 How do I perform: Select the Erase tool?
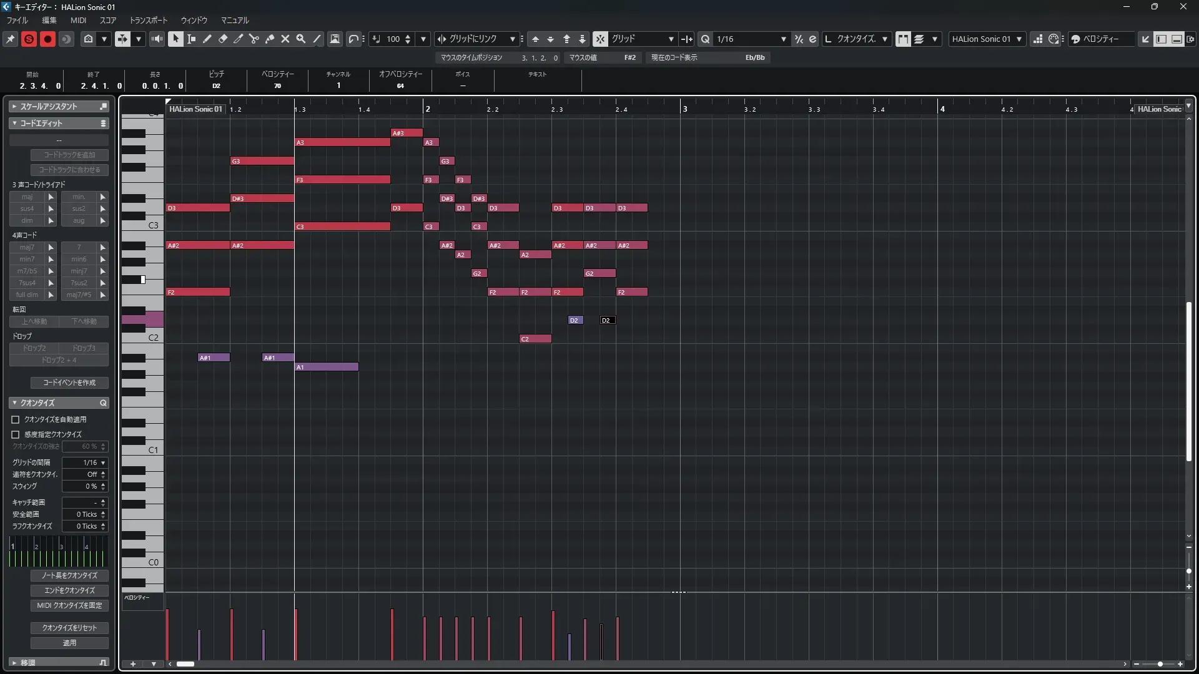click(223, 39)
